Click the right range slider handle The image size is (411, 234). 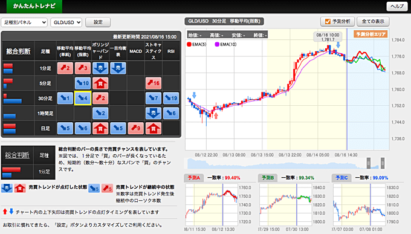coord(383,163)
